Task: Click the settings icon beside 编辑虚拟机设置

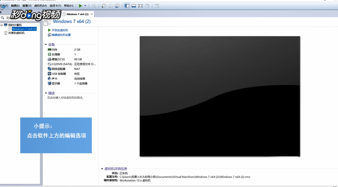Action: point(49,35)
